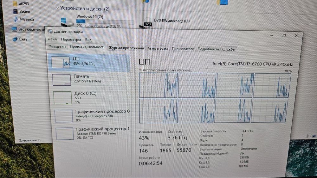Viewport: 317px width, 178px height.
Task: Open the Журнал приложений tab
Action: (x=126, y=48)
